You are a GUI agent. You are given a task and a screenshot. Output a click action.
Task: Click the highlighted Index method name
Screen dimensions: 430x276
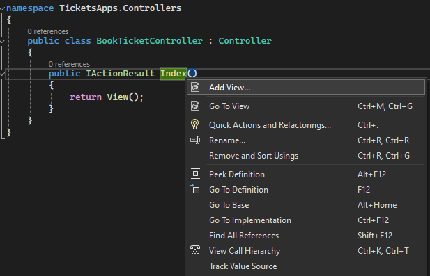tap(174, 74)
